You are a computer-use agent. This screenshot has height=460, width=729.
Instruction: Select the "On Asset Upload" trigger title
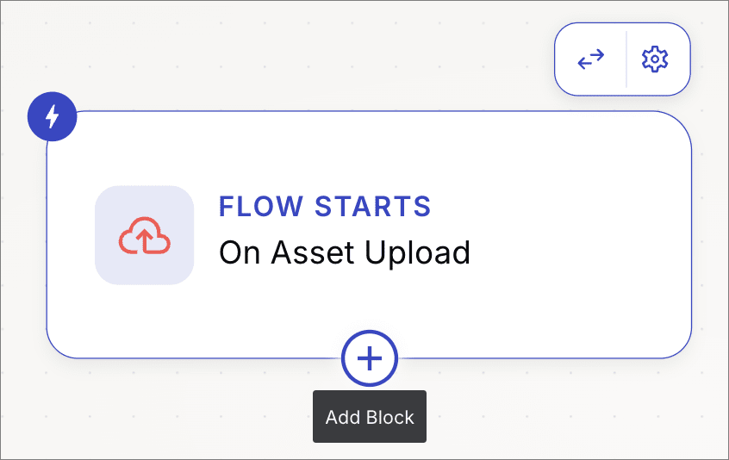pyautogui.click(x=345, y=252)
